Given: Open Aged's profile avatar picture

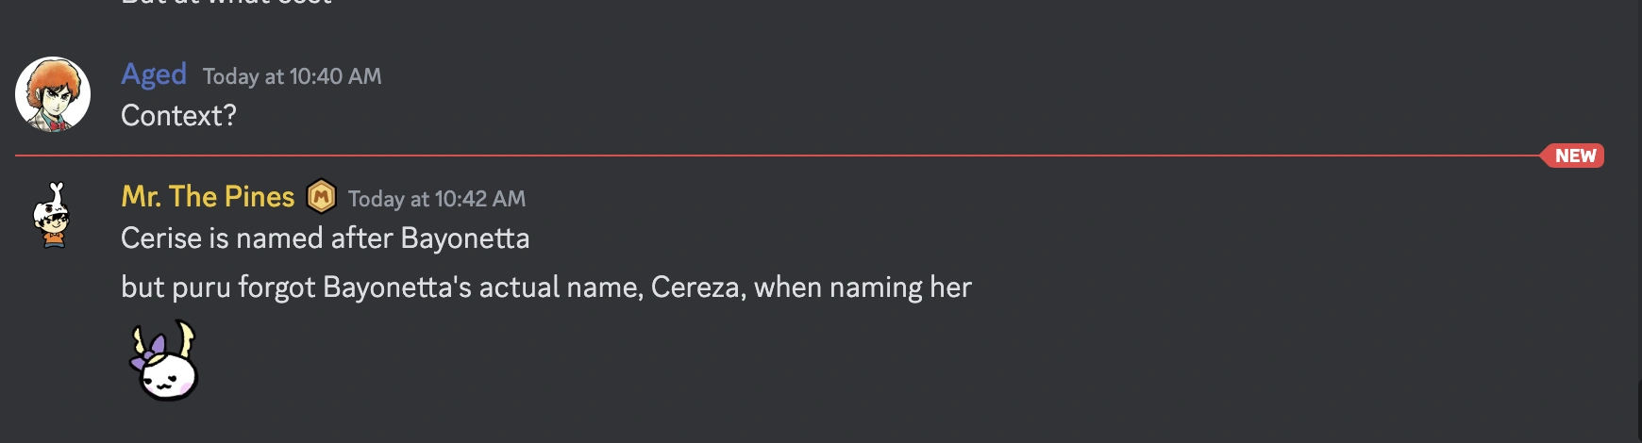Looking at the screenshot, I should click(53, 94).
